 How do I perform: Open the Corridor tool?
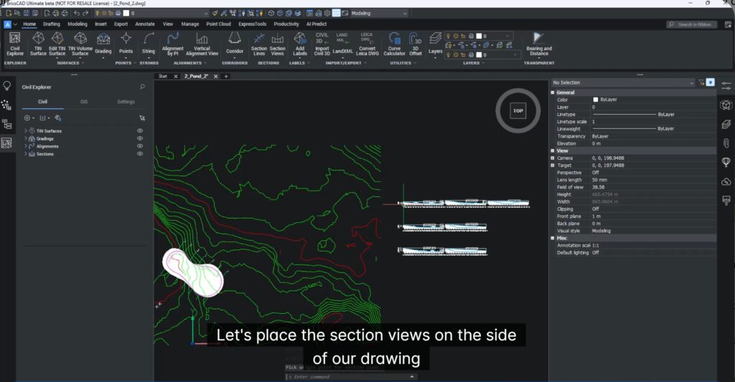[235, 43]
